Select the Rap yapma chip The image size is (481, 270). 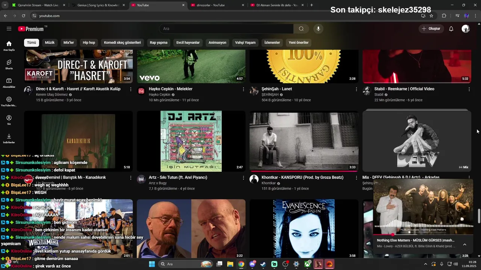(159, 42)
